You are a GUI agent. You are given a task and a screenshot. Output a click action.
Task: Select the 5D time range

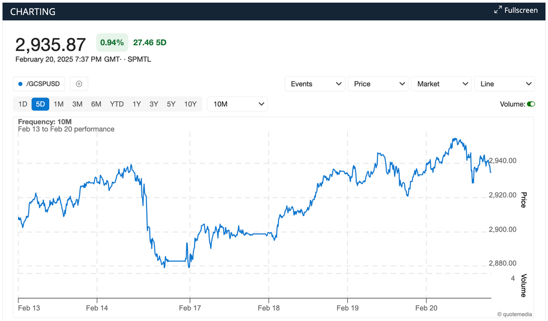coord(40,104)
